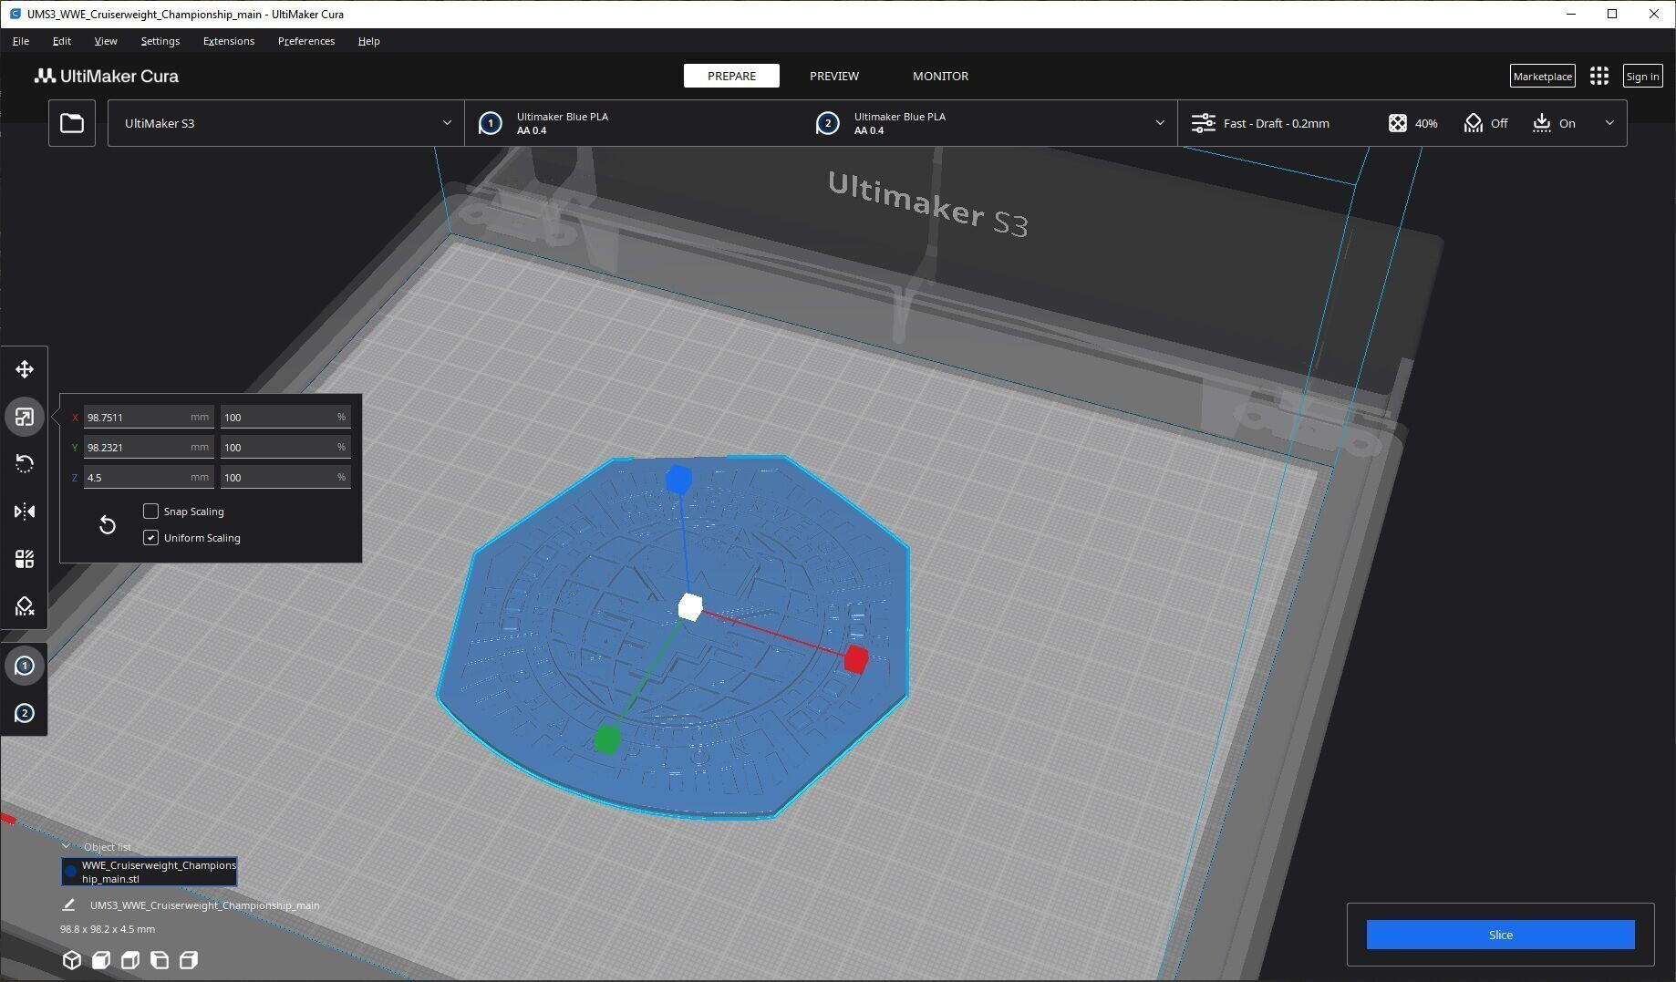Assign model to extruder 2
Screen dimensions: 1676x982
click(25, 713)
